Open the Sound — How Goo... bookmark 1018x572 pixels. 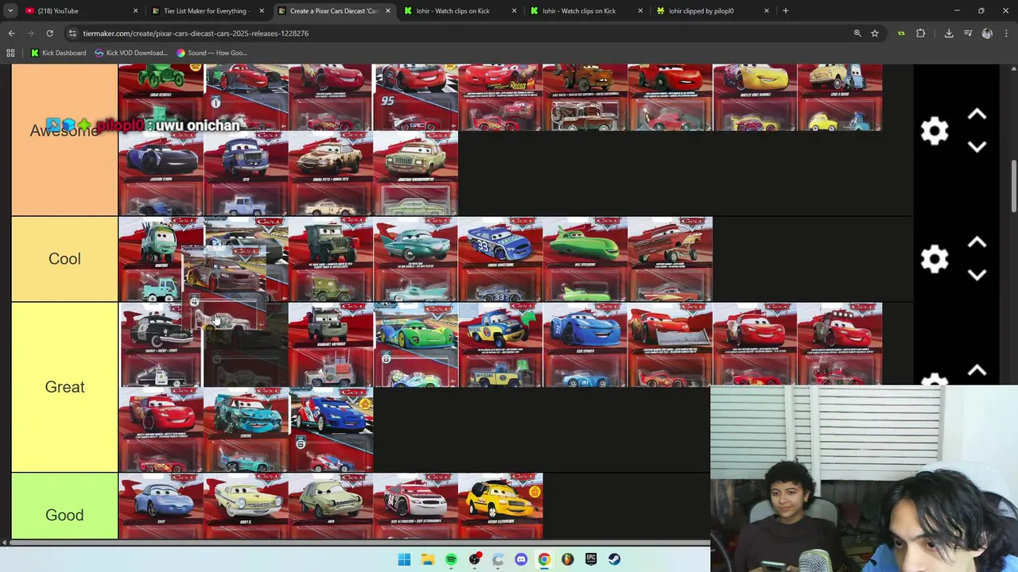(212, 53)
